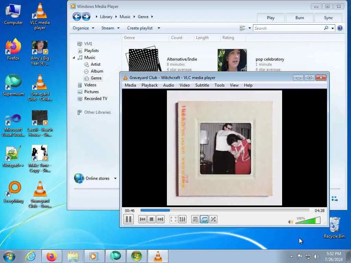
Task: Select Playlists in the navigation pane
Action: point(88,51)
